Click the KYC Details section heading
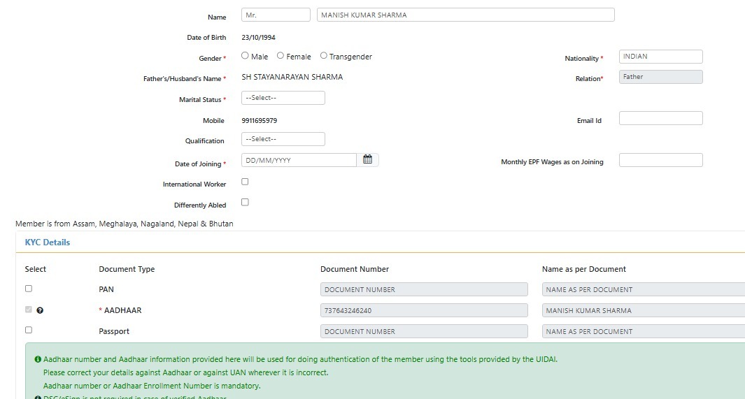The width and height of the screenshot is (745, 399). (x=48, y=242)
